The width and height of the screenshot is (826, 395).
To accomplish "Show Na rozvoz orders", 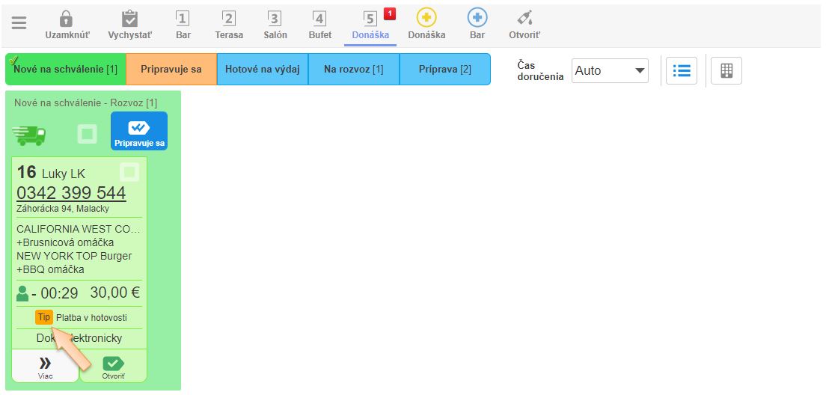I will click(353, 70).
